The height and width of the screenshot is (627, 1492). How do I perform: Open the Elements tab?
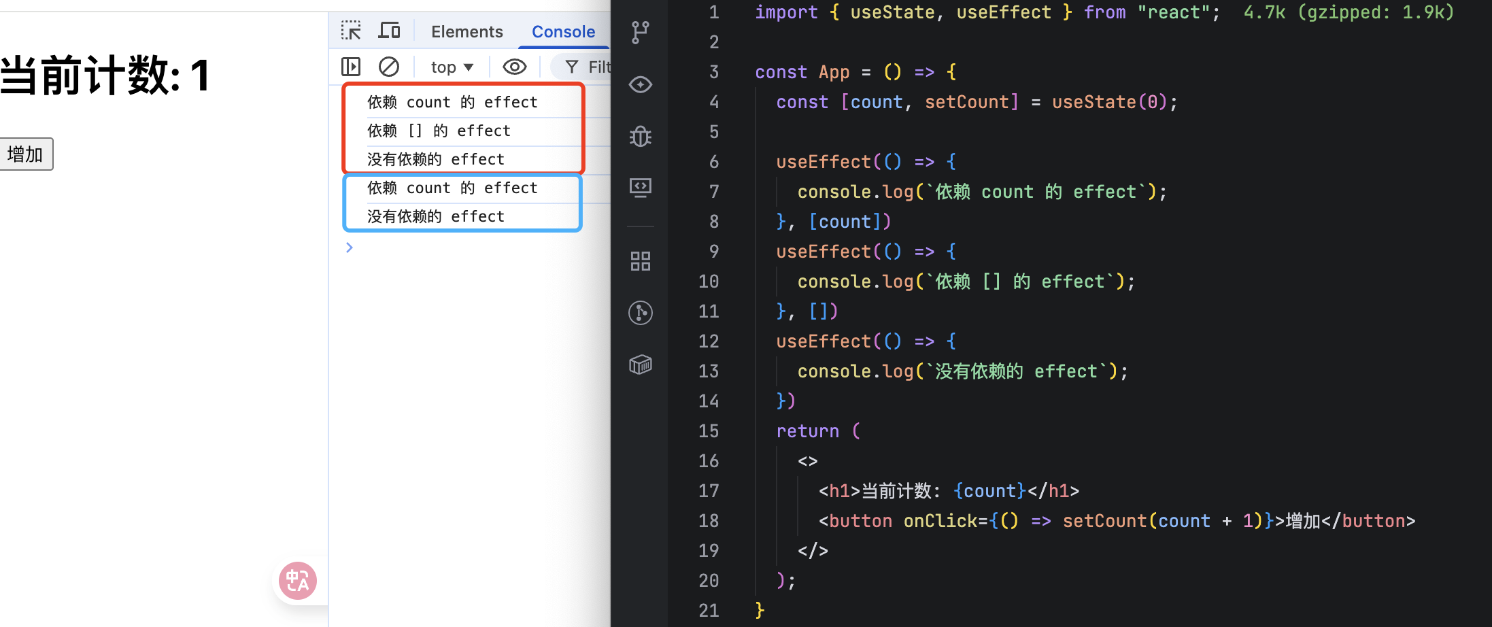(467, 32)
